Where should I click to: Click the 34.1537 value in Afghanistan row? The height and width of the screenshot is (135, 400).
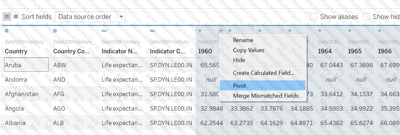pos(362,94)
